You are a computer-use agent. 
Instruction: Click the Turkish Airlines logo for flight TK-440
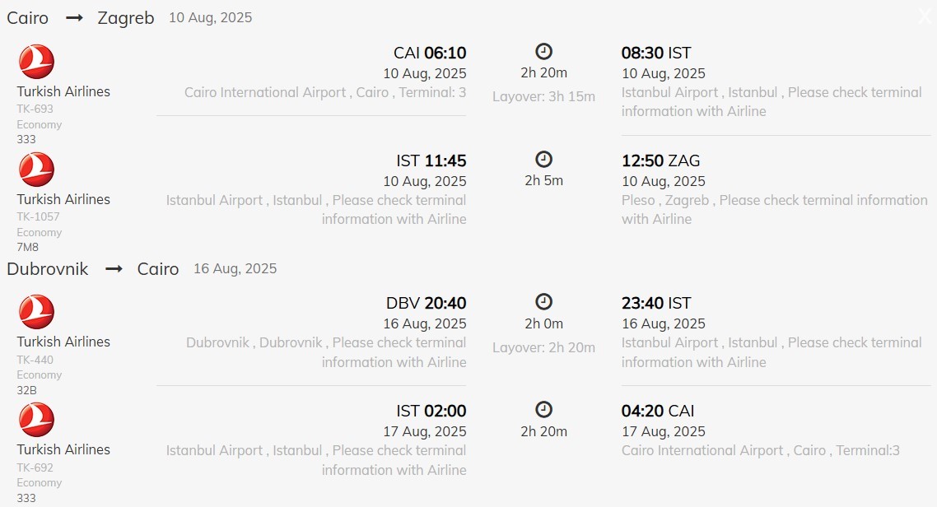[x=36, y=312]
